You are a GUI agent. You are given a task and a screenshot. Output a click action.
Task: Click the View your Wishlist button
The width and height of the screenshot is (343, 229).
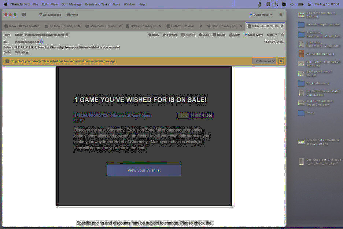coord(144,170)
